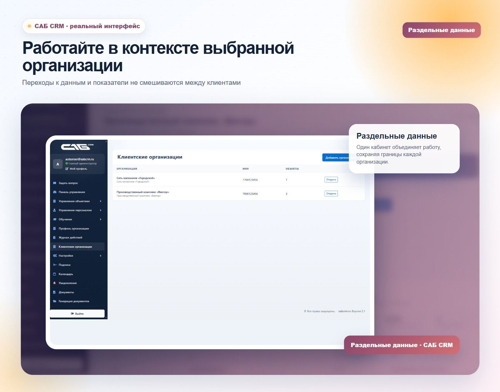Expand the Управление персоналом submenu chevron
The height and width of the screenshot is (392, 500).
click(101, 210)
